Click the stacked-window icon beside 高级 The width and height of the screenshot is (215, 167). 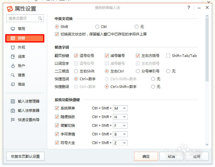tap(13, 84)
